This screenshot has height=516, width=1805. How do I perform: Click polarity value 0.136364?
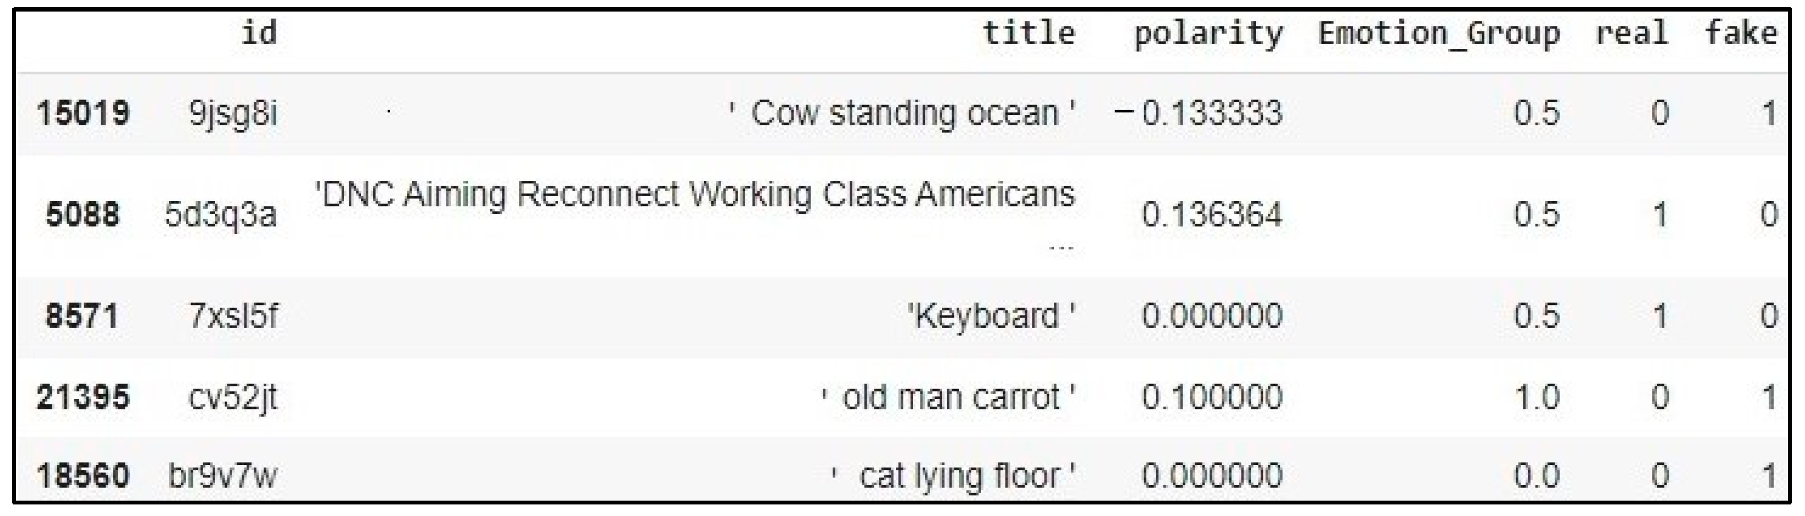[x=1212, y=214]
